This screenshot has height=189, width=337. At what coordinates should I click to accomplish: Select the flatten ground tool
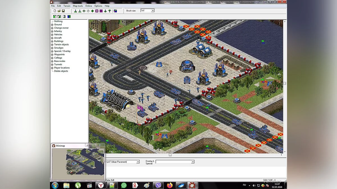point(84,10)
